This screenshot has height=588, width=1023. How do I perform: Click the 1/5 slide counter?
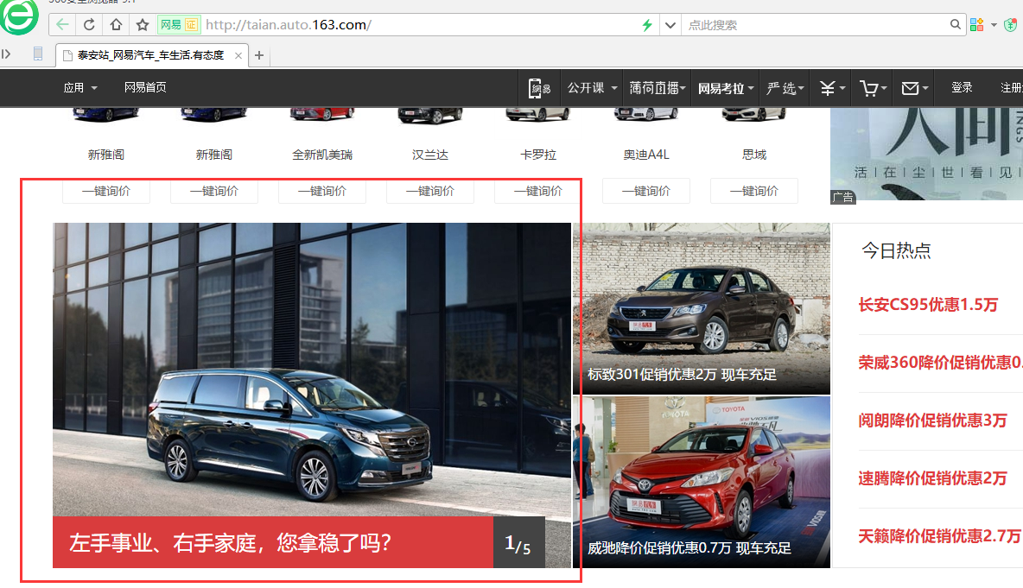(x=518, y=543)
